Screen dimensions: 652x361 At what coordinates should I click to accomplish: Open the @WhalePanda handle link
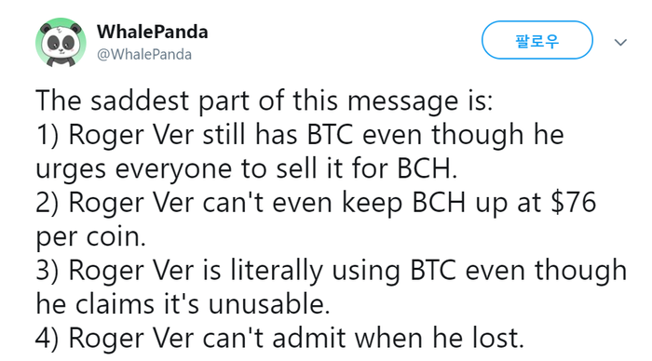(144, 54)
